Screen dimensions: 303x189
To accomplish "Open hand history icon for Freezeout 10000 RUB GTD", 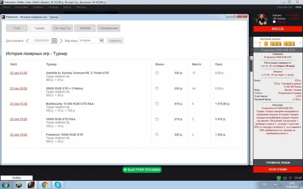I will tap(157, 135).
